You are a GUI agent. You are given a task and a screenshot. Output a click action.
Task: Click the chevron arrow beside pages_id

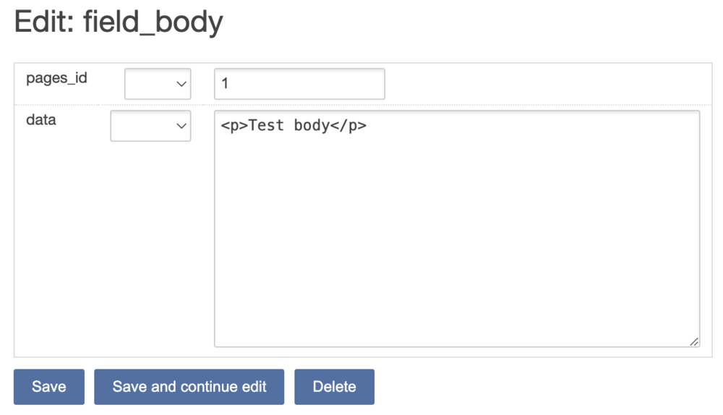[181, 85]
